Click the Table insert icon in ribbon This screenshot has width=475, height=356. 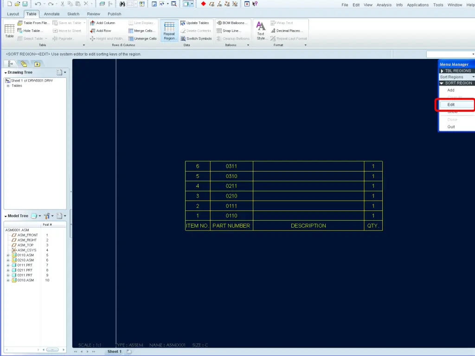[9, 31]
